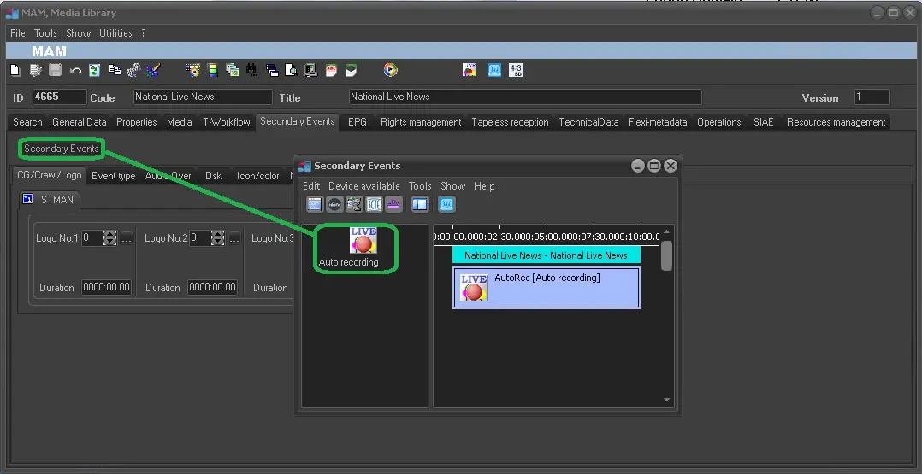Switch to the Event type tab

coord(113,176)
